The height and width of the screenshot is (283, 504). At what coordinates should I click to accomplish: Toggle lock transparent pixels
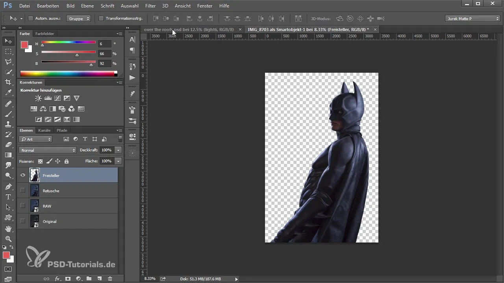(40, 161)
